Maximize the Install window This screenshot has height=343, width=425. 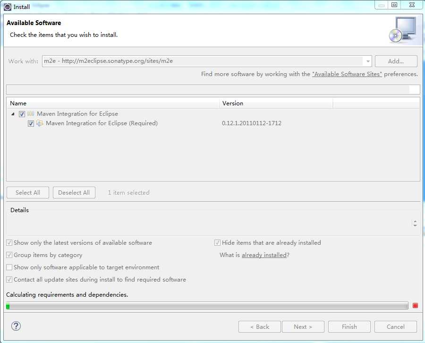pos(394,5)
